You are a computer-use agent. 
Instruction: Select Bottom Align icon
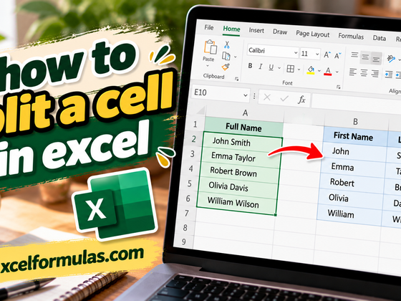pos(376,59)
